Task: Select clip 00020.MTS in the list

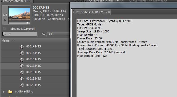Action: click(x=34, y=85)
